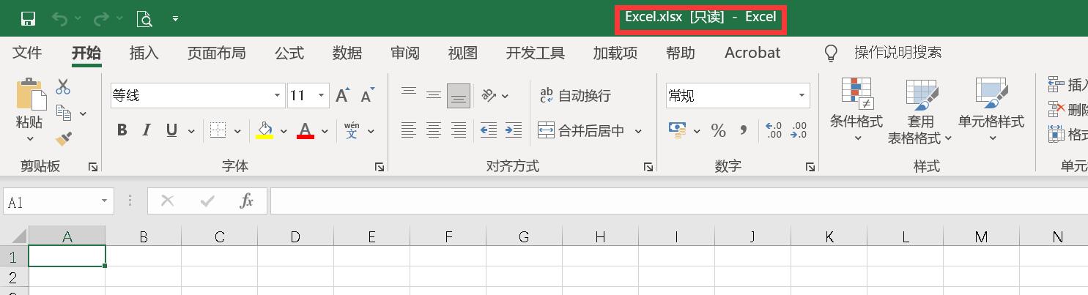Center text horizontally icon
Image resolution: width=1088 pixels, height=295 pixels.
coord(434,130)
